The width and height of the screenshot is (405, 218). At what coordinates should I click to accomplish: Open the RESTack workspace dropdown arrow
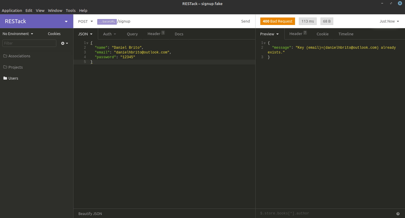[66, 21]
